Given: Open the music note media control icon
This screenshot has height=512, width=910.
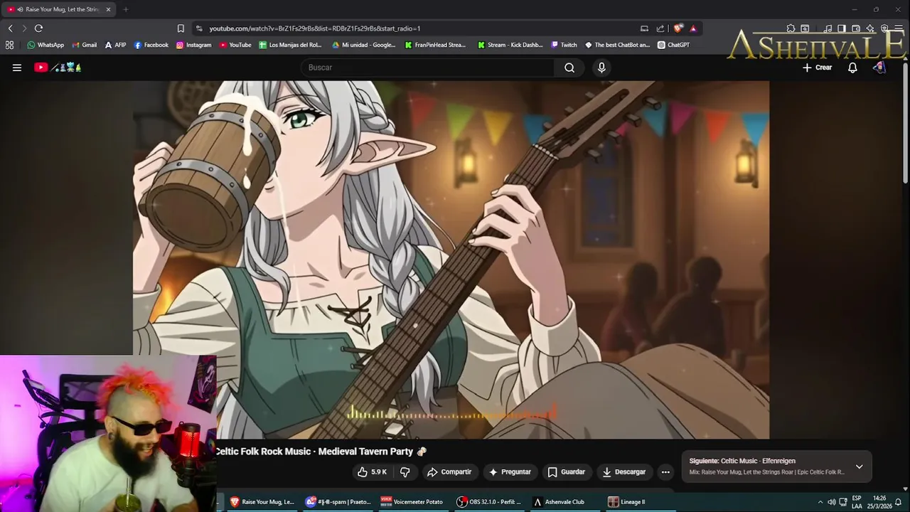Looking at the screenshot, I should click(x=828, y=28).
